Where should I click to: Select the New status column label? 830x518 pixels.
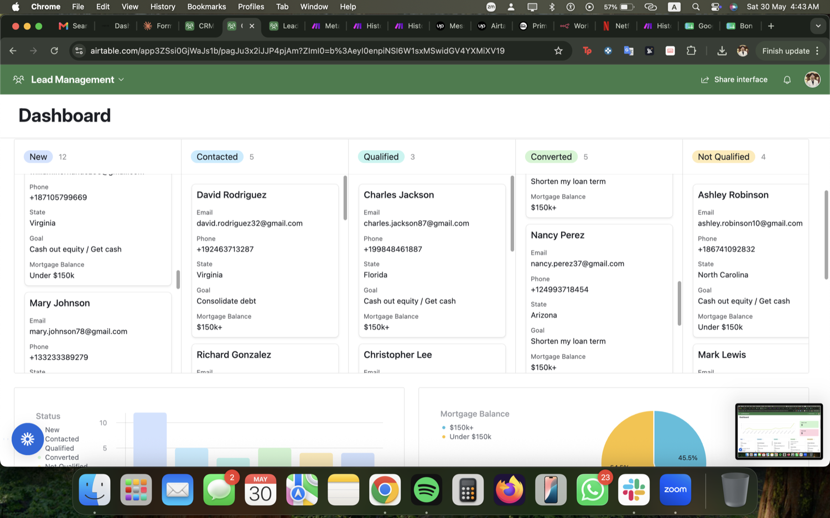[38, 157]
